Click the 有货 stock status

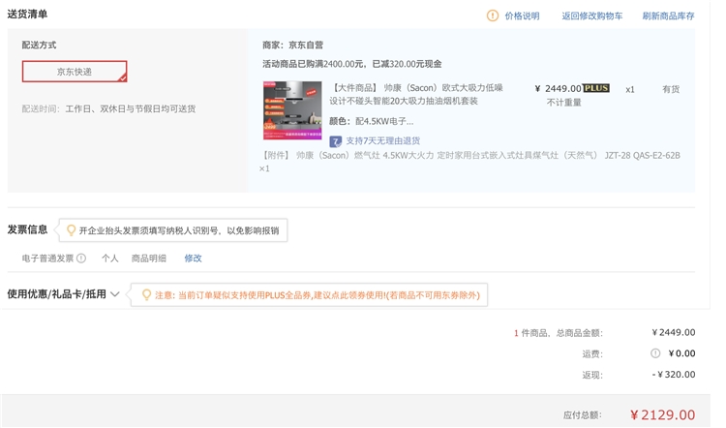(671, 89)
